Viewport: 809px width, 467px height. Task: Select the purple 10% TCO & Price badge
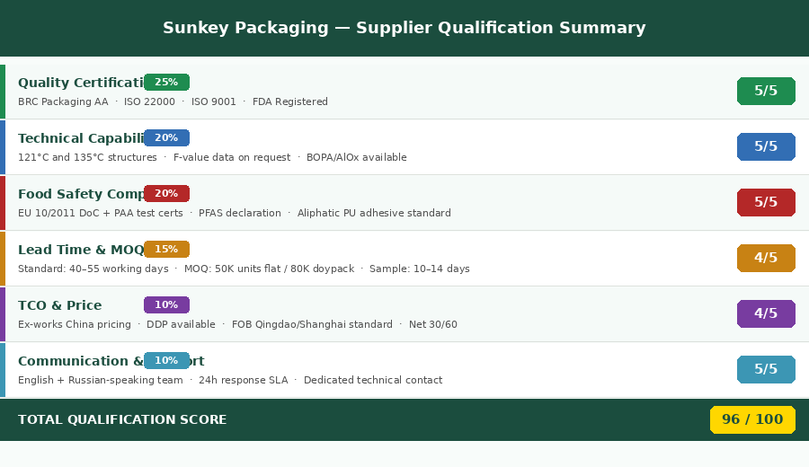(166, 305)
